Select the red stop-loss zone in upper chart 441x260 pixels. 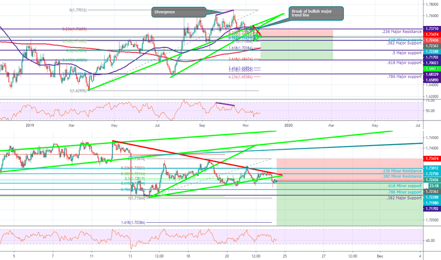pyautogui.click(x=297, y=33)
